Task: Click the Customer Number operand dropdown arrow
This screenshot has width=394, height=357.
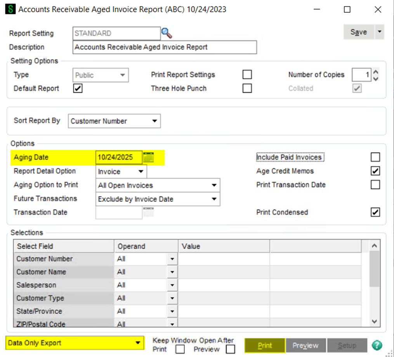Action: (x=172, y=259)
